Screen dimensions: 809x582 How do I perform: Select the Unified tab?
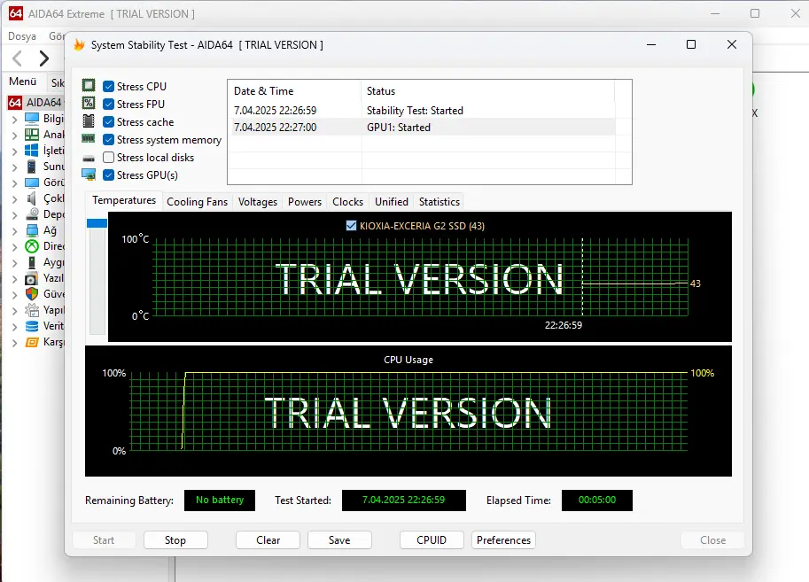point(391,202)
